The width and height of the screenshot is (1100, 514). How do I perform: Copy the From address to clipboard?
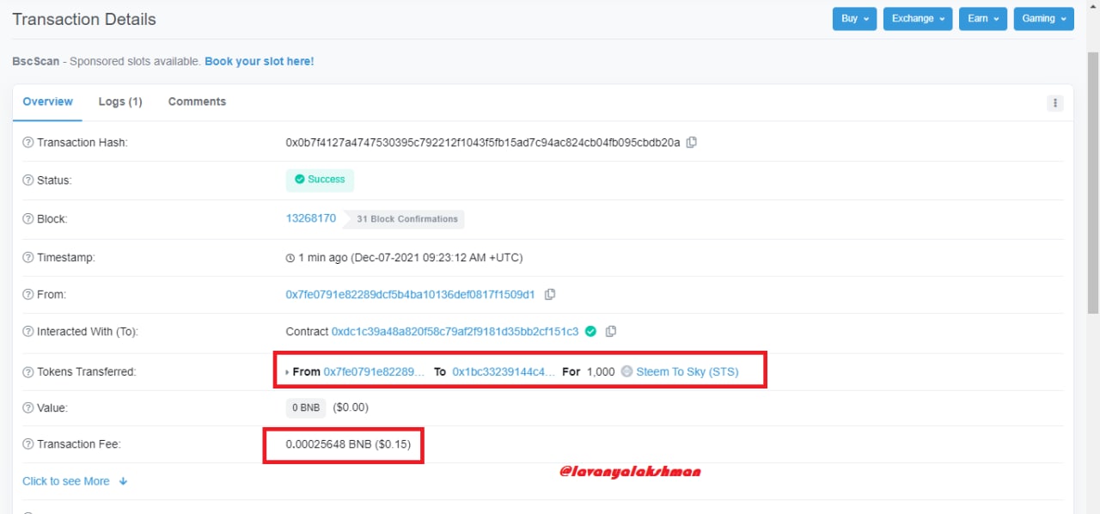click(550, 295)
